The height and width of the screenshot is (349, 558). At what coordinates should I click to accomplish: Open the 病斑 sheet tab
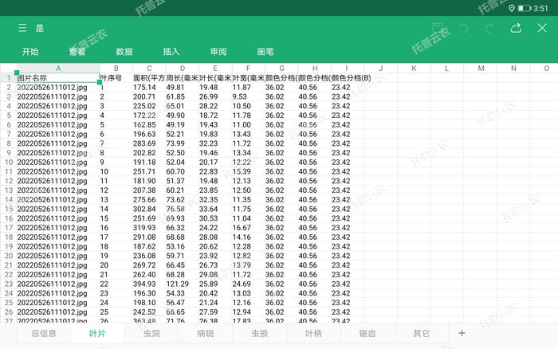tap(206, 333)
